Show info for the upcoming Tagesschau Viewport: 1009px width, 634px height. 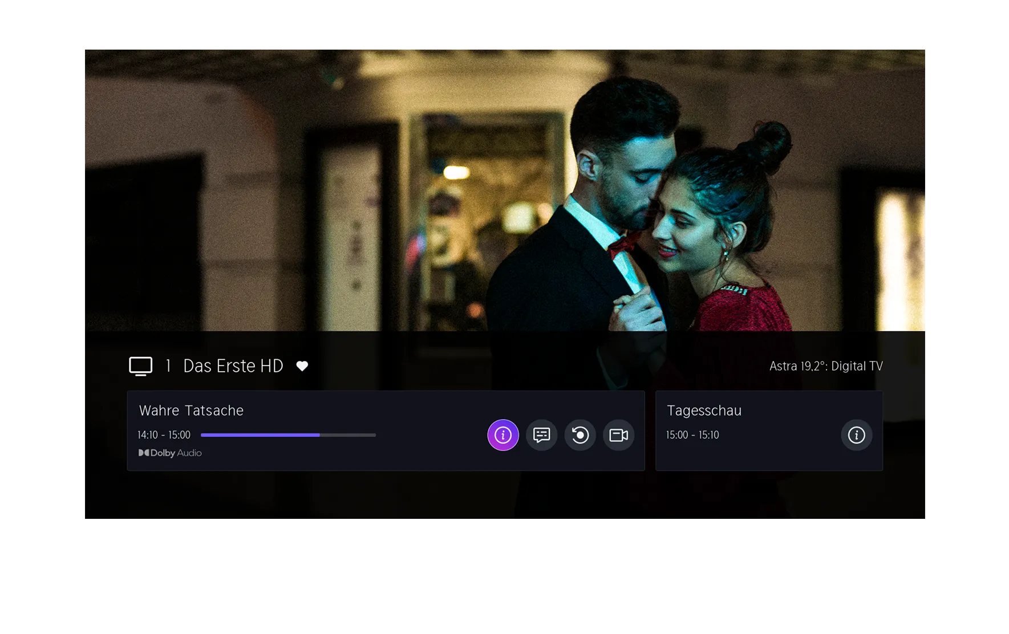tap(856, 435)
